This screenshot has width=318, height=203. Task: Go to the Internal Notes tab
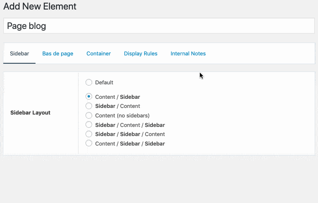(x=188, y=54)
